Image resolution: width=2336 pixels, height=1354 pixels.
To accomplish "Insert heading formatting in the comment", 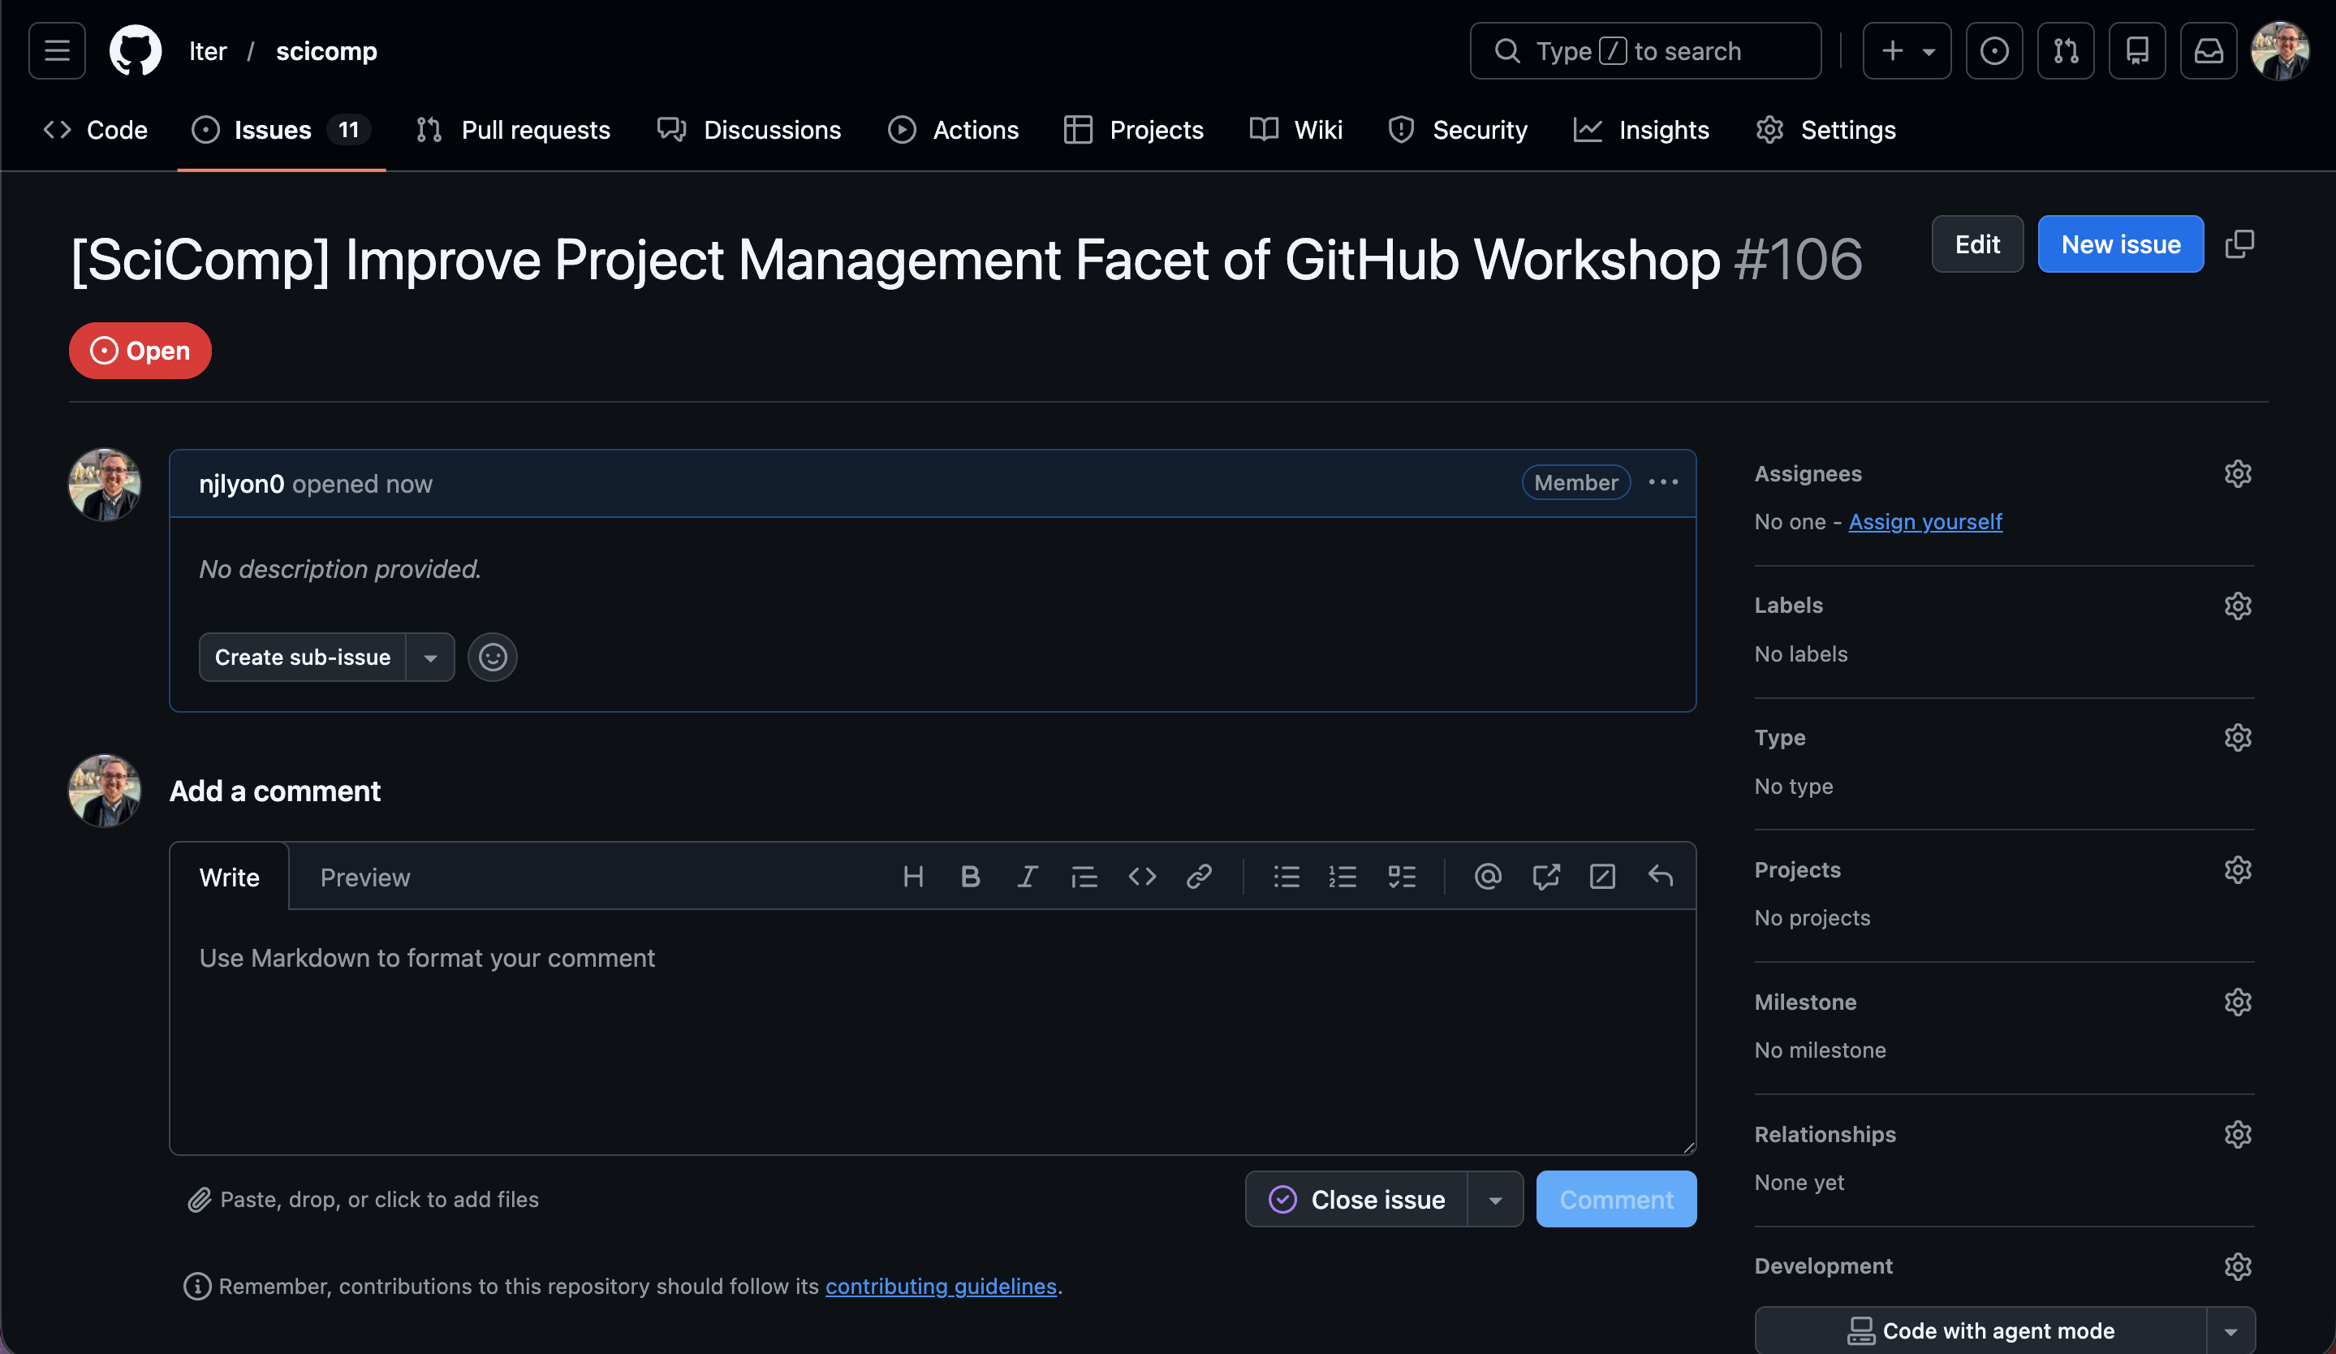I will coord(913,877).
